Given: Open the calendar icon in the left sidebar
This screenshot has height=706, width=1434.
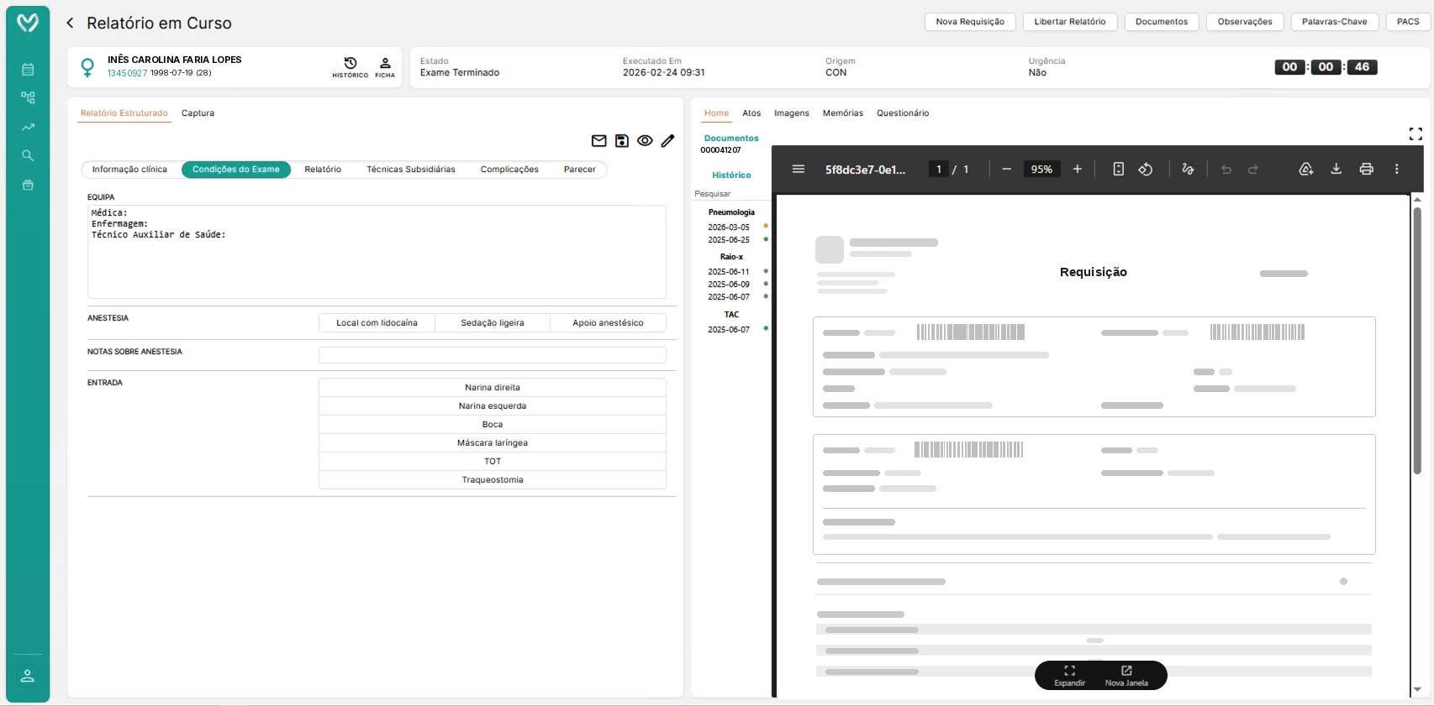Looking at the screenshot, I should point(28,70).
